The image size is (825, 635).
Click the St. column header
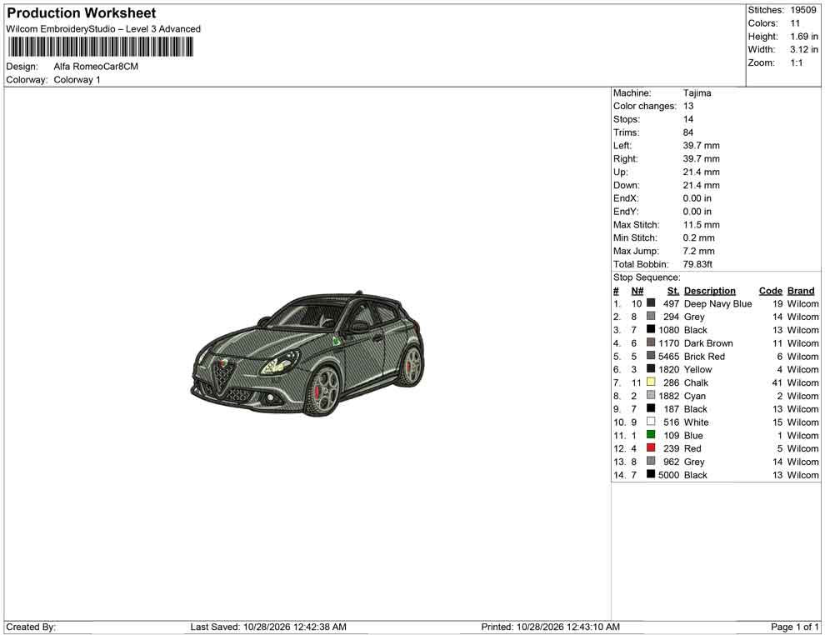pos(673,290)
